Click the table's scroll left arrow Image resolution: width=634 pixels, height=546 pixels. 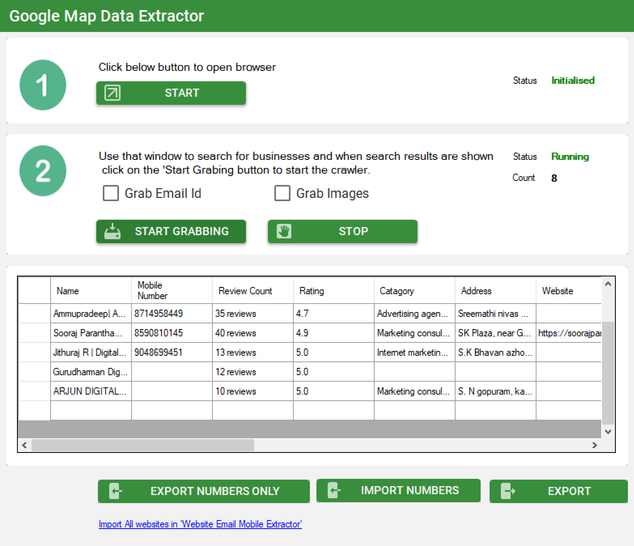tap(25, 445)
